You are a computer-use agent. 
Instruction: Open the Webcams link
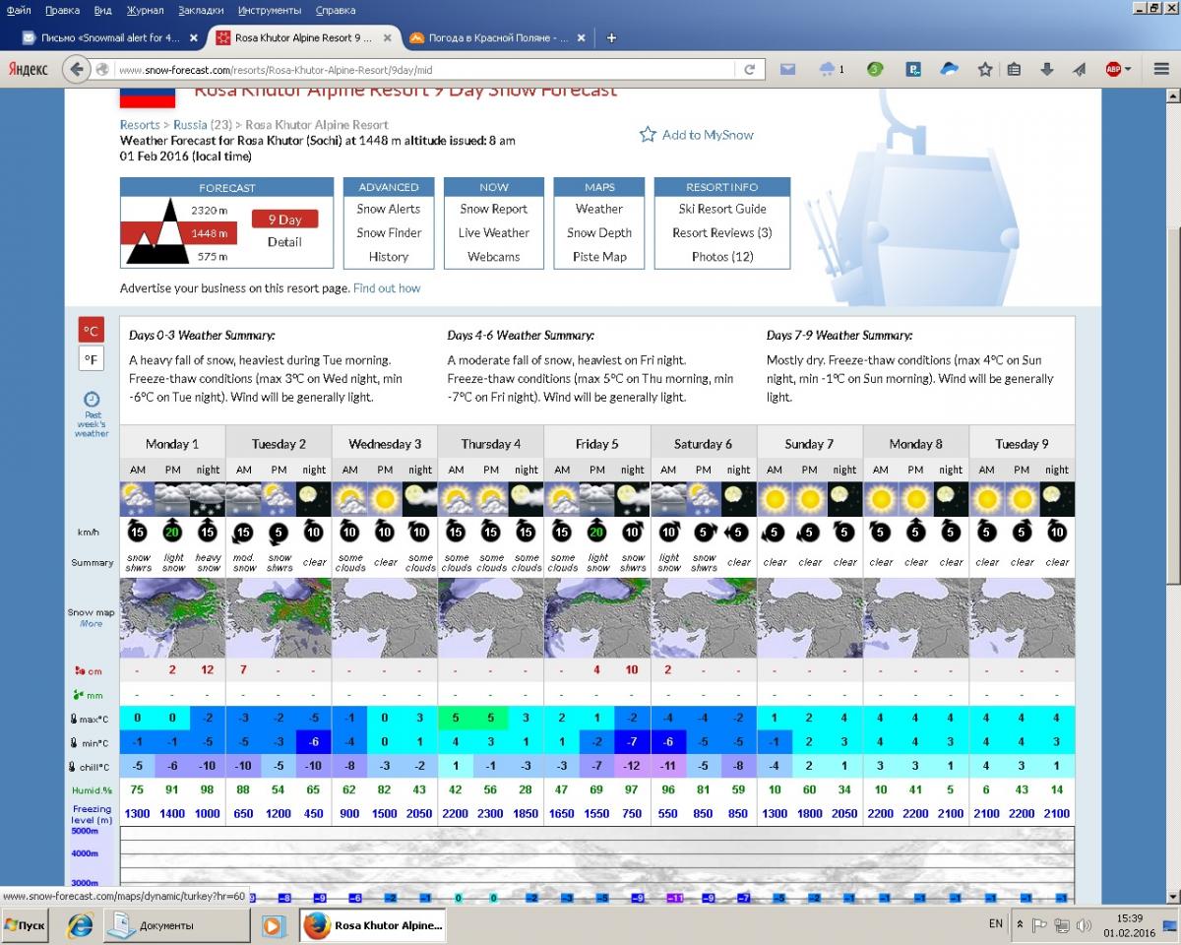coord(494,257)
